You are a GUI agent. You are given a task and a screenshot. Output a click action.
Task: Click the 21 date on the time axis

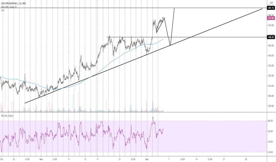point(224,159)
